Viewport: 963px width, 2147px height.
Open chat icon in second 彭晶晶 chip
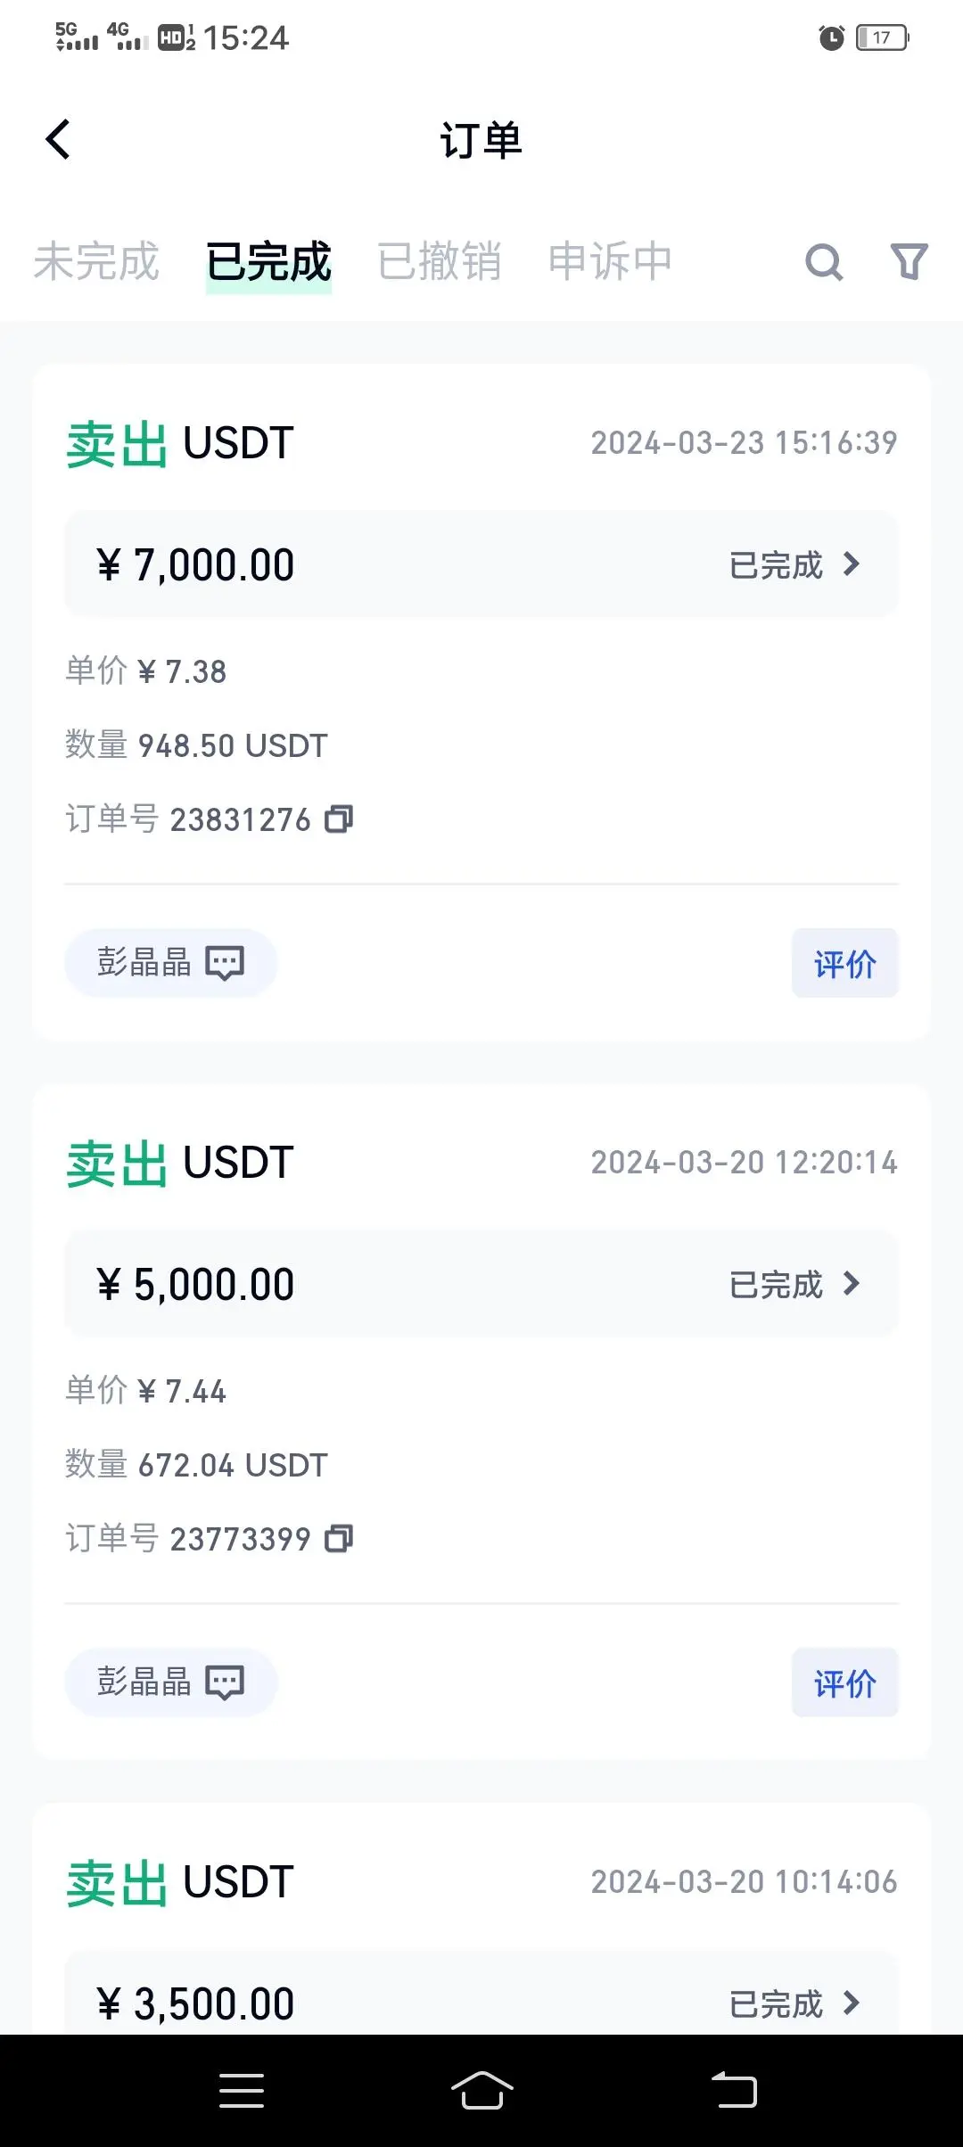[225, 1682]
